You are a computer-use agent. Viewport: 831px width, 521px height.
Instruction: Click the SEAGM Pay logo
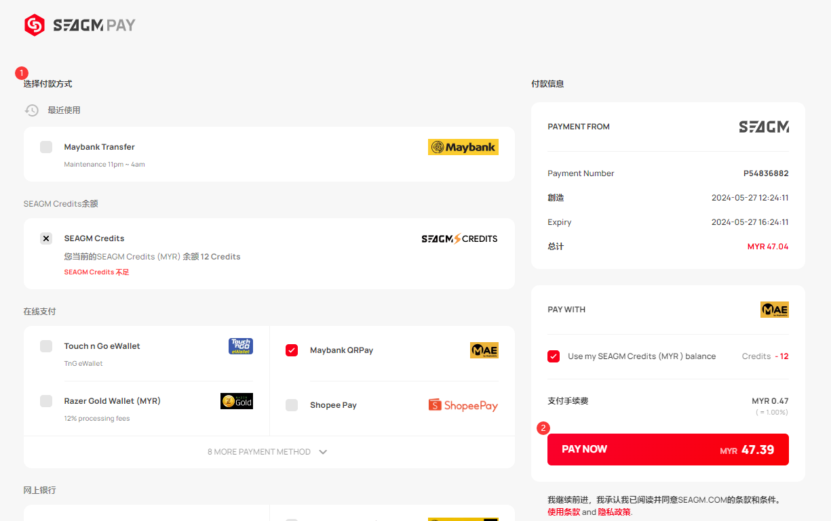[80, 26]
